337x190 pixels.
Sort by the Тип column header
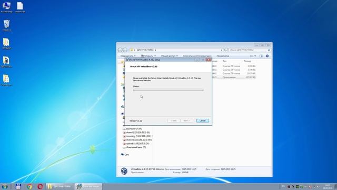[x=225, y=61]
